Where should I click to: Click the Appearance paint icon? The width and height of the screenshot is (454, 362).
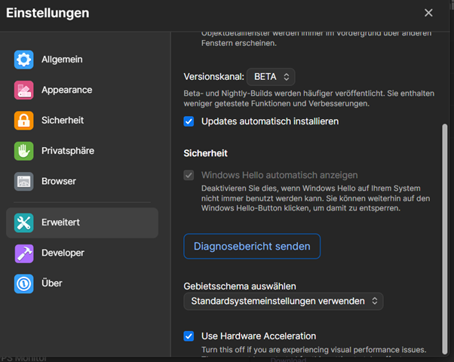[x=24, y=90]
